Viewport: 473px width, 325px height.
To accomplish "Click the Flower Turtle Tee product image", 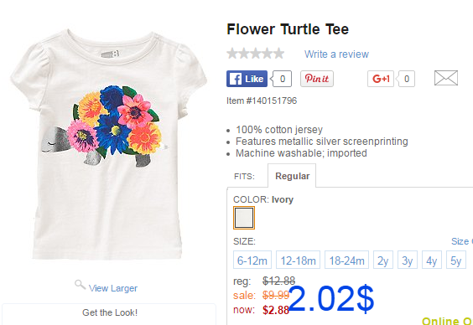I will tap(108, 145).
